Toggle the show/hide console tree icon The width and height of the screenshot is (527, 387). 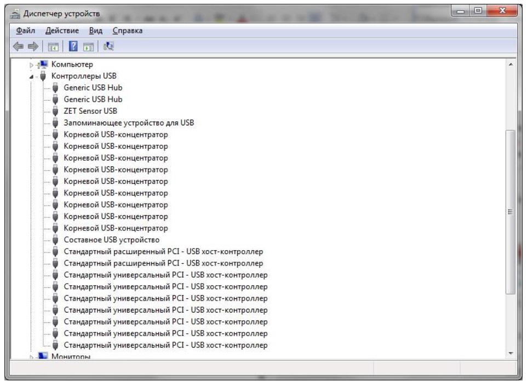[x=54, y=47]
